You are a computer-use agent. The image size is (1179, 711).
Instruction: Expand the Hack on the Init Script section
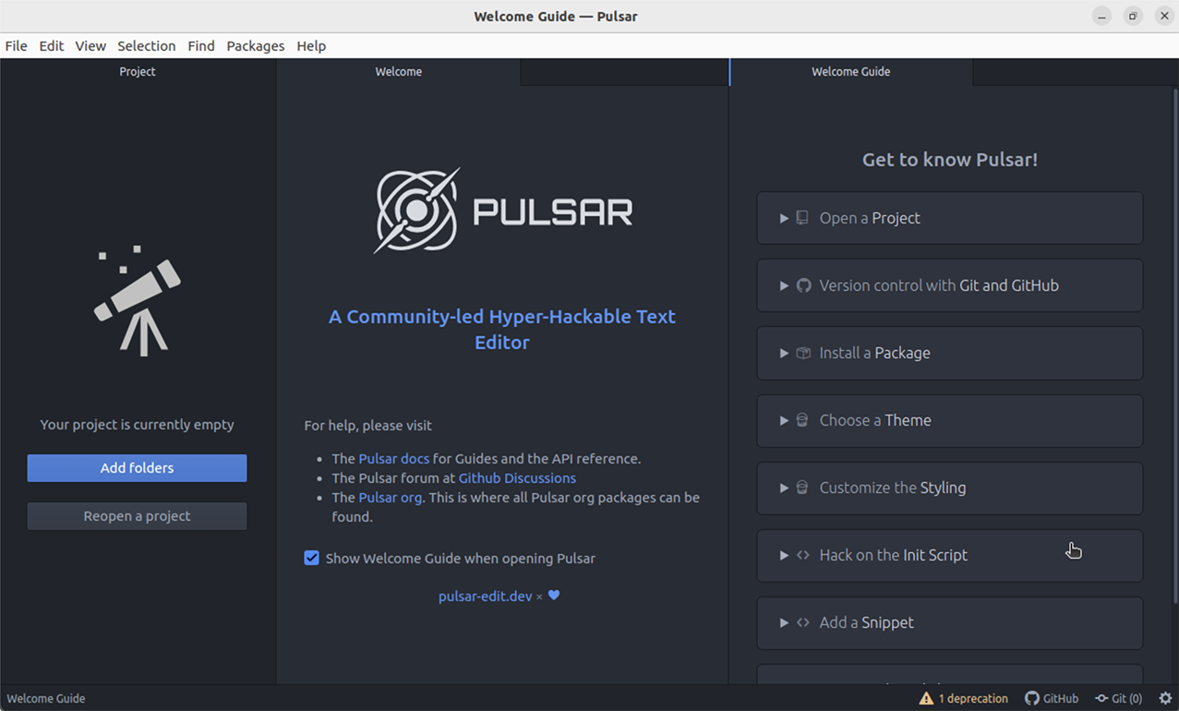click(784, 555)
